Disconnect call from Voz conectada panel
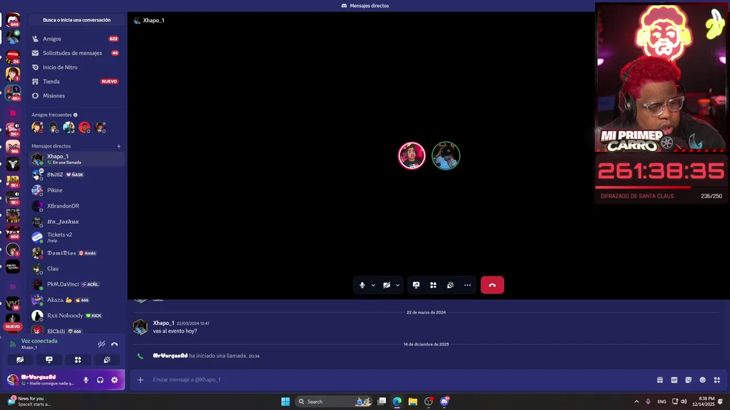The width and height of the screenshot is (730, 410). (x=115, y=344)
